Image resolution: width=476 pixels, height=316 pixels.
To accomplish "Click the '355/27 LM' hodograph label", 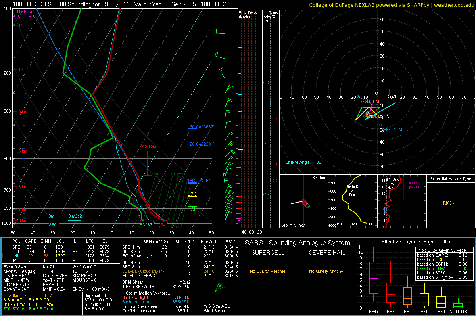I will pos(392,130).
